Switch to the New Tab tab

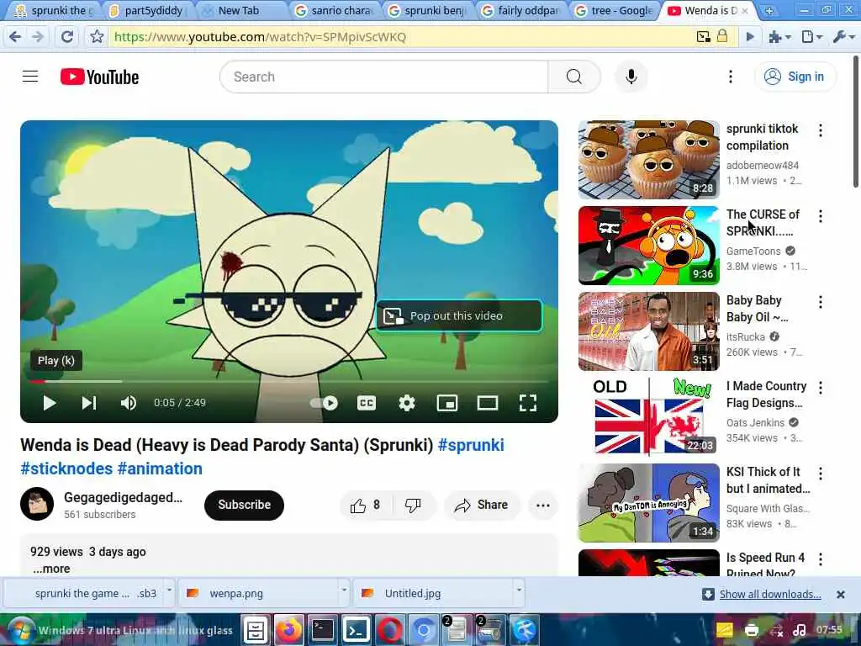[240, 10]
